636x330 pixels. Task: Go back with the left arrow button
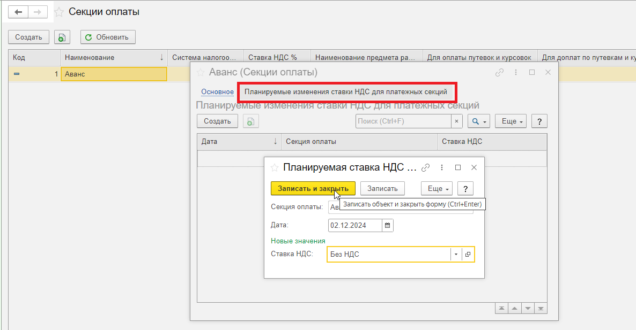(x=18, y=12)
